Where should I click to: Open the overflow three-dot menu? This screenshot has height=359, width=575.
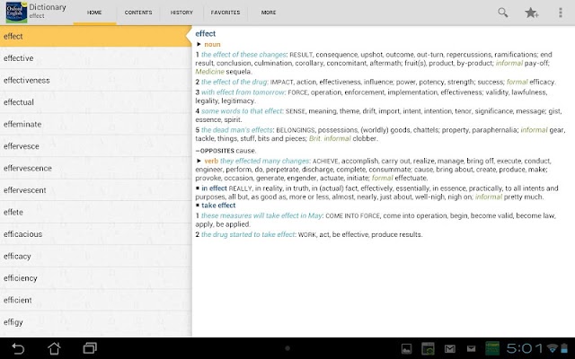[560, 13]
